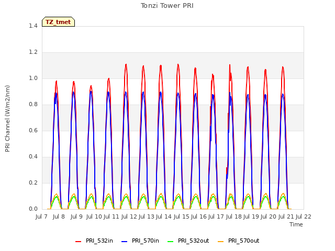The height and width of the screenshot is (251, 335).
Task: Click the Jul 11 x-axis tick label
Action: pyautogui.click(x=111, y=216)
